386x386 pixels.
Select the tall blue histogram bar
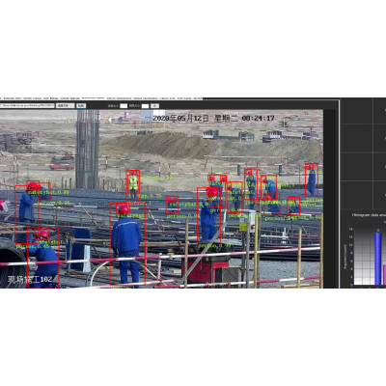coord(378,259)
